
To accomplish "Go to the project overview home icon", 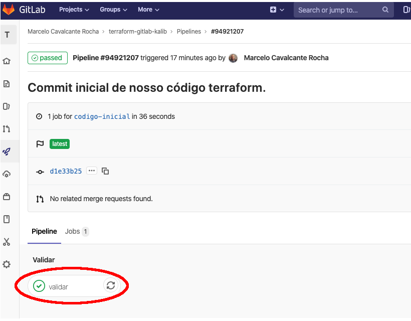I will click(7, 61).
